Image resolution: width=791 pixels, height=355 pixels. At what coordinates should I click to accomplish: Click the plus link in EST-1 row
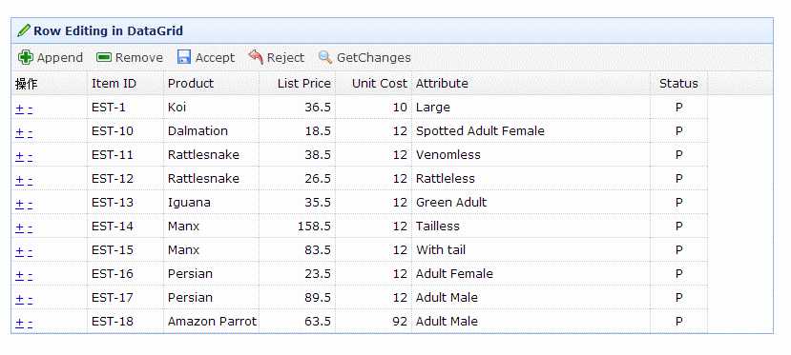coord(20,108)
